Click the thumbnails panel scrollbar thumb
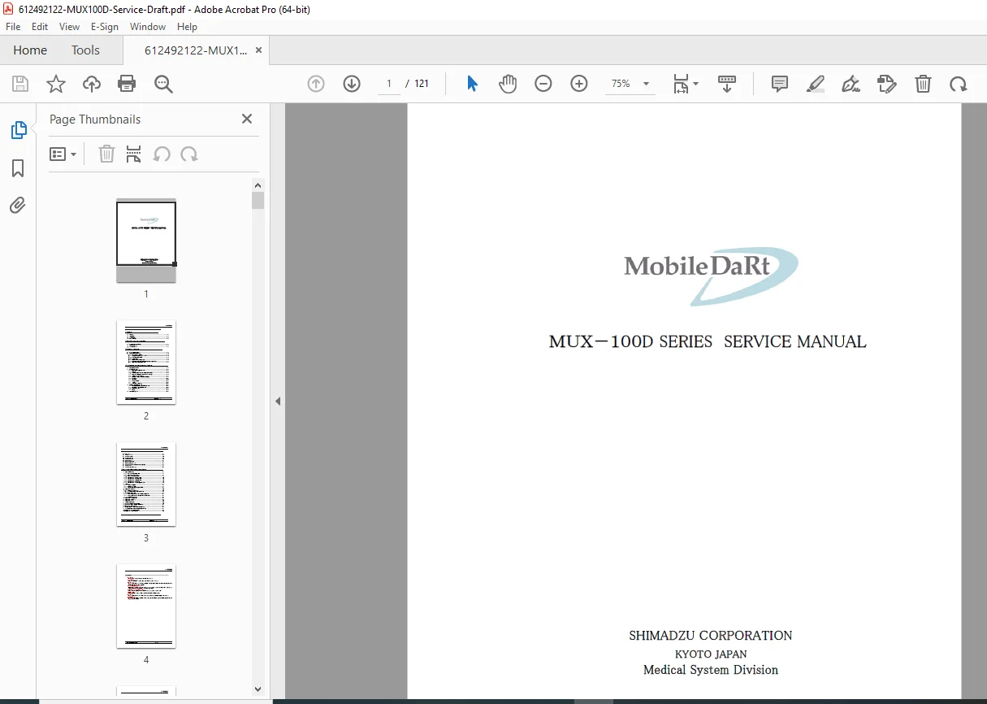The image size is (987, 704). click(258, 201)
